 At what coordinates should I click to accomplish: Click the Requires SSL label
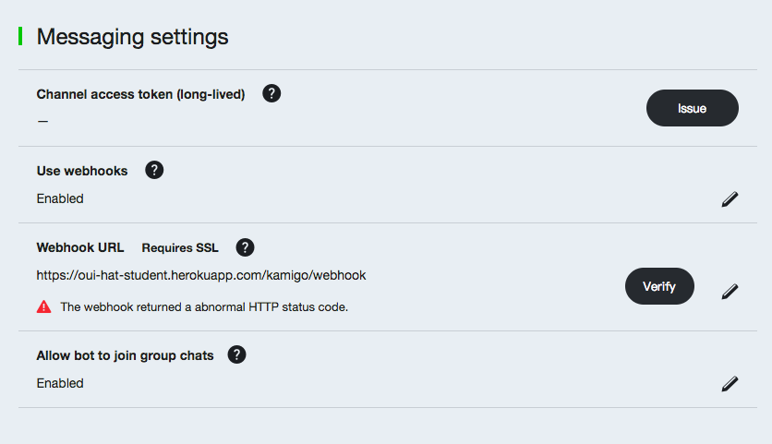[180, 247]
